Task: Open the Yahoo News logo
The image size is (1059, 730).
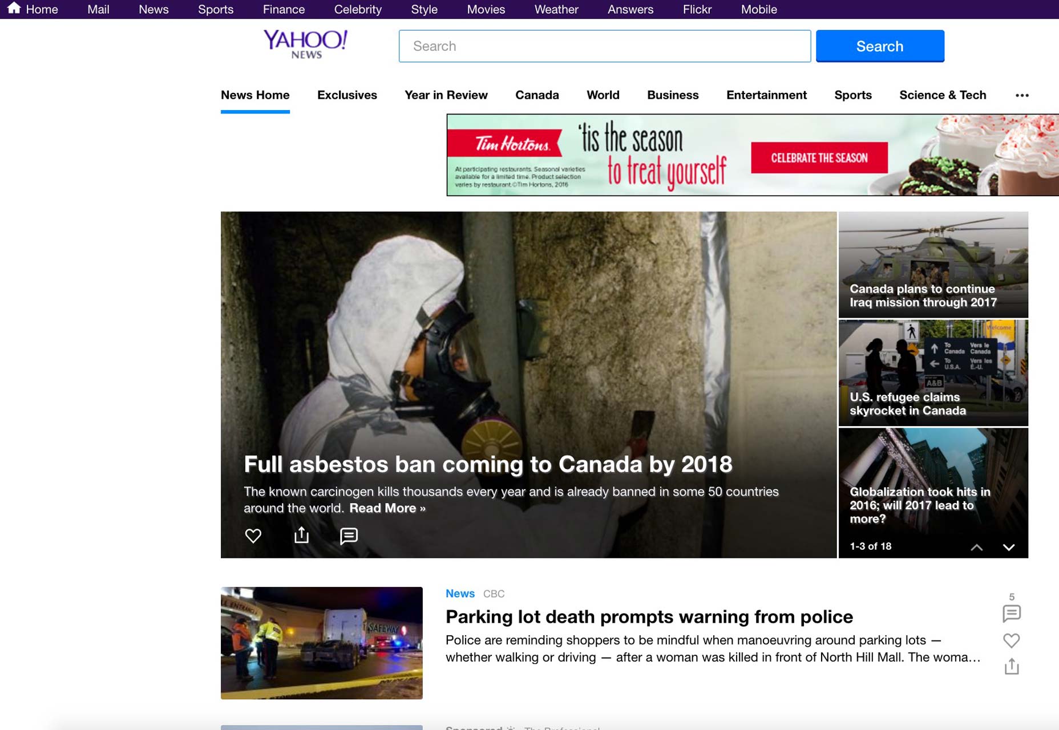Action: [x=305, y=44]
